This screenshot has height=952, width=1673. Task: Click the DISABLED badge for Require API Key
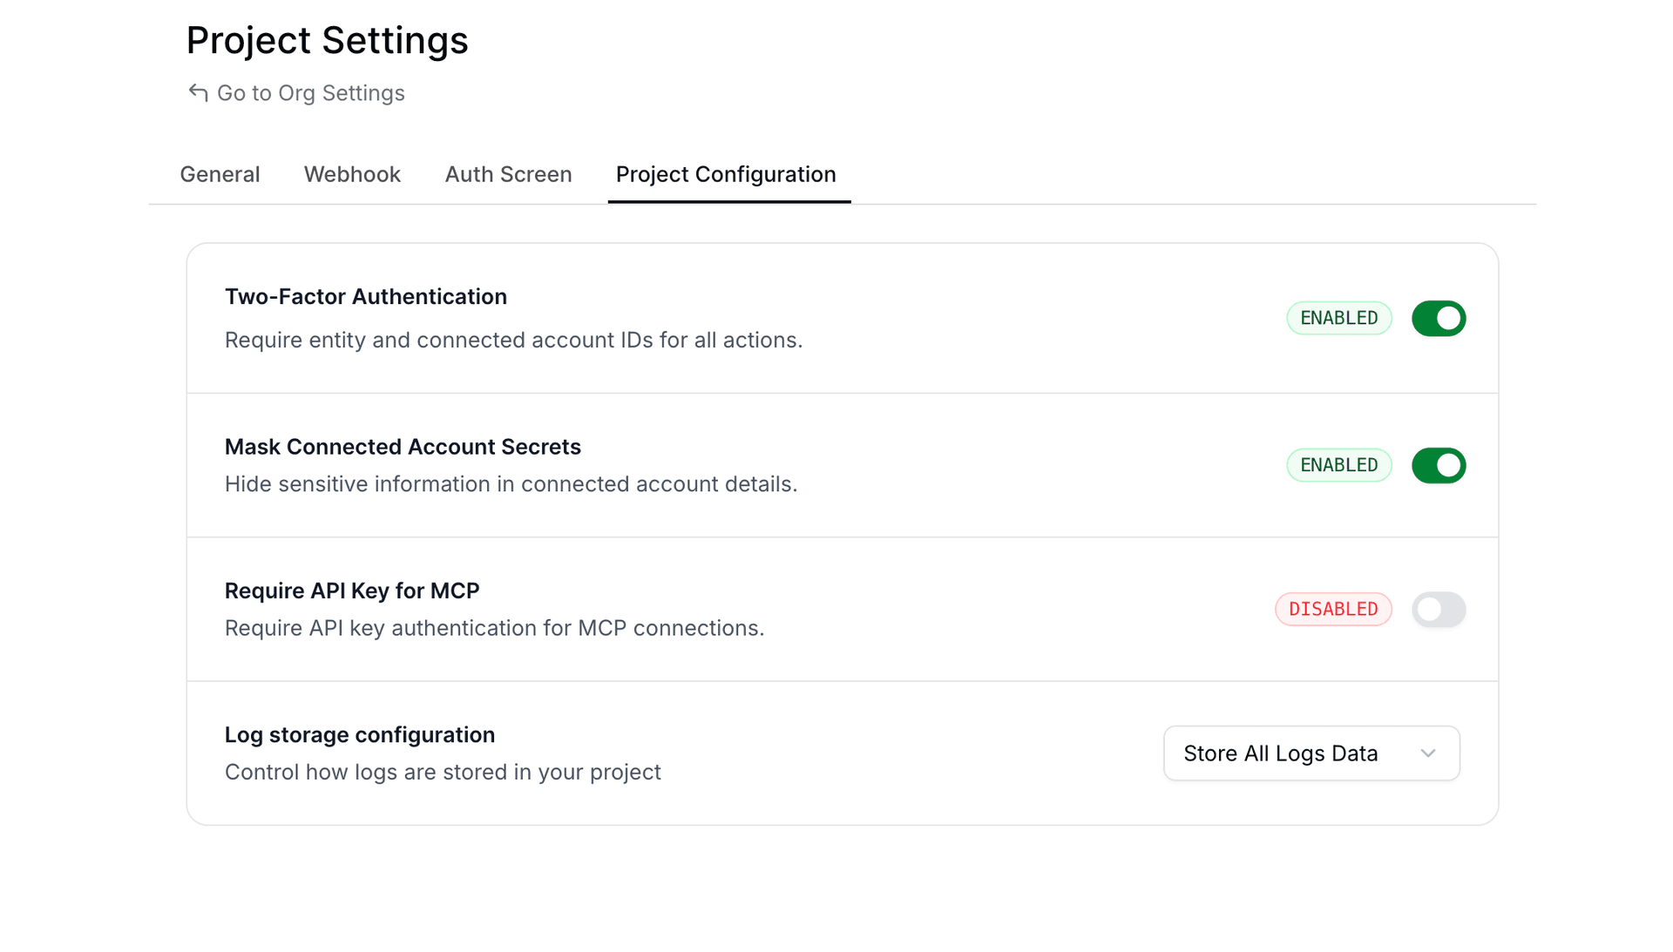(1333, 610)
